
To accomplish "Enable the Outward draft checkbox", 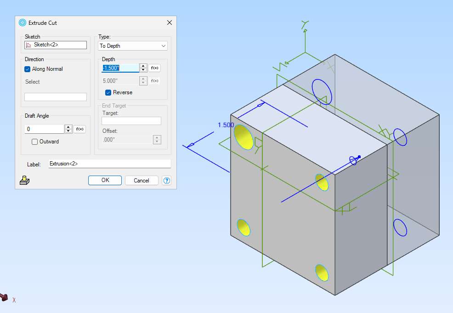I will pyautogui.click(x=34, y=142).
